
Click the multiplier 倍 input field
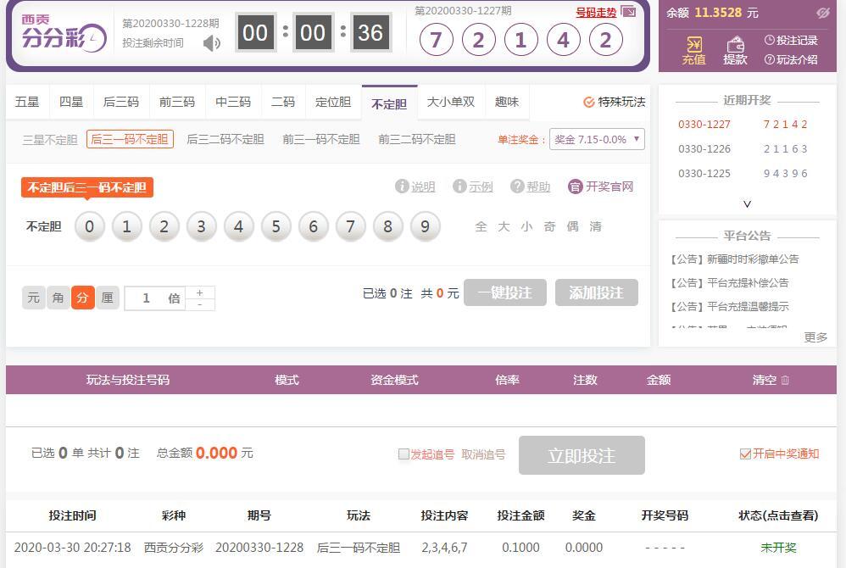pos(155,298)
